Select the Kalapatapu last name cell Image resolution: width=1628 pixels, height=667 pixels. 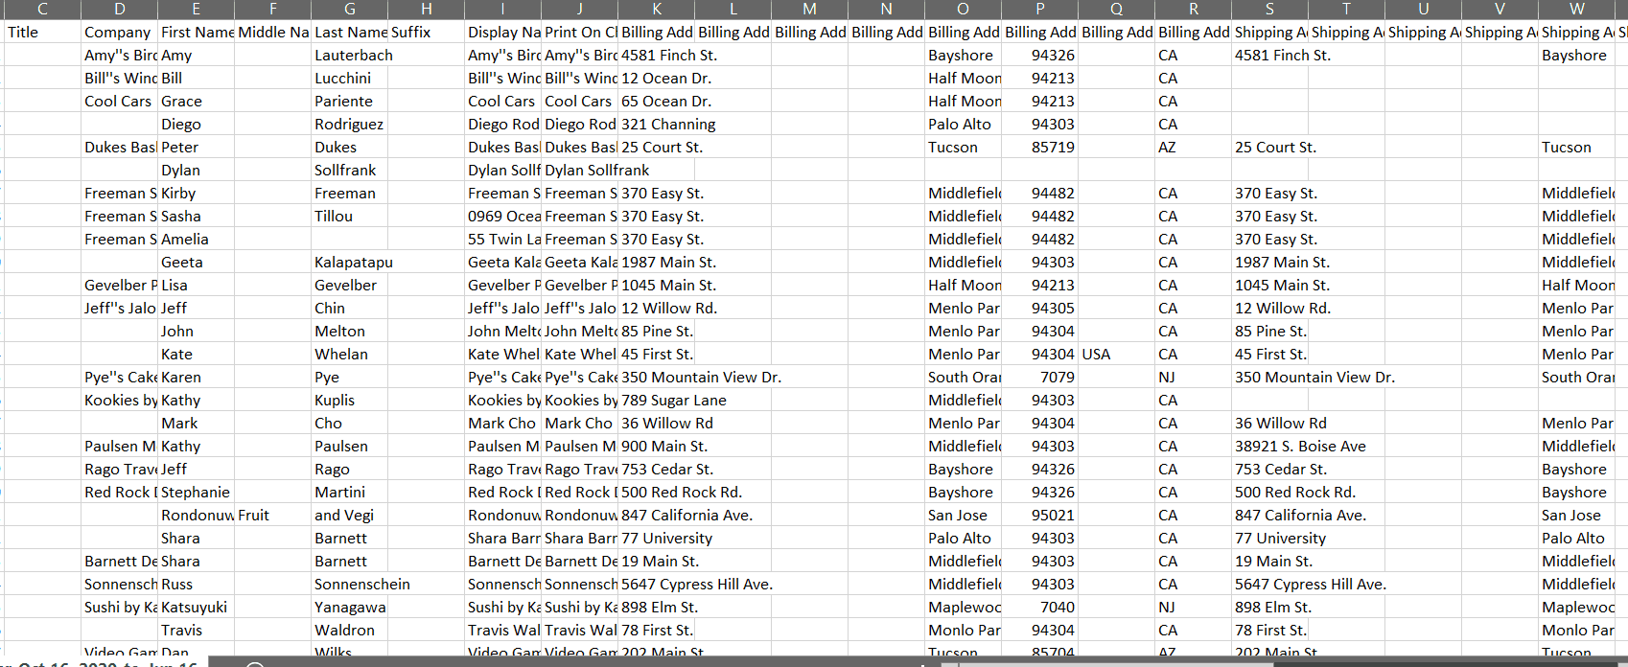[x=350, y=262]
